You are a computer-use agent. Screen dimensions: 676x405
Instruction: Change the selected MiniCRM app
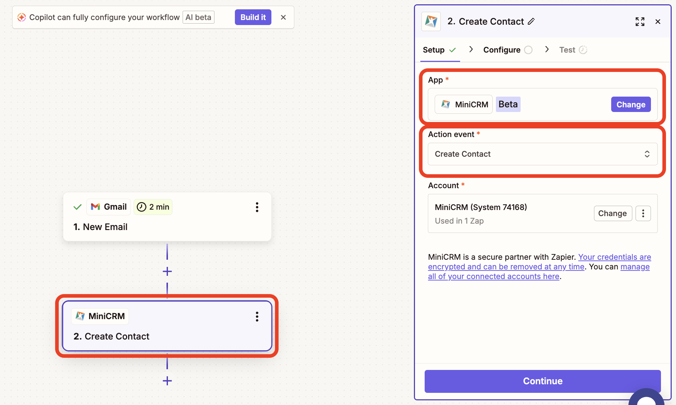click(631, 104)
